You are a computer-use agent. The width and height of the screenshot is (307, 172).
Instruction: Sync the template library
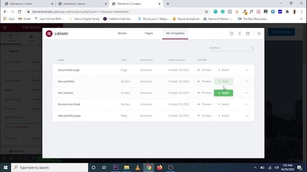240,33
